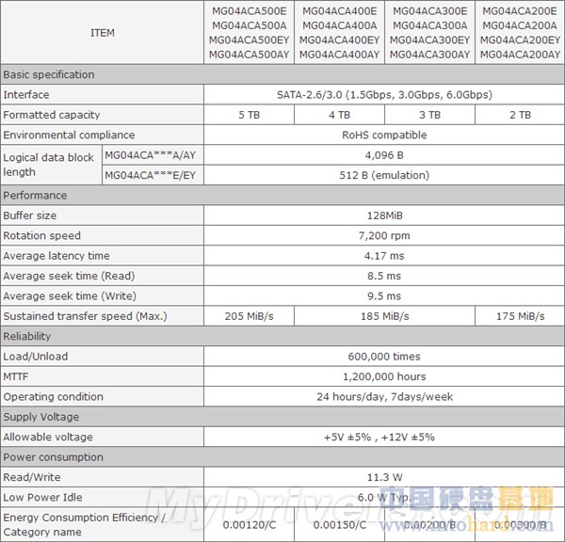The image size is (565, 542).
Task: Select the MG04ACA300E model column header
Action: coord(430,32)
